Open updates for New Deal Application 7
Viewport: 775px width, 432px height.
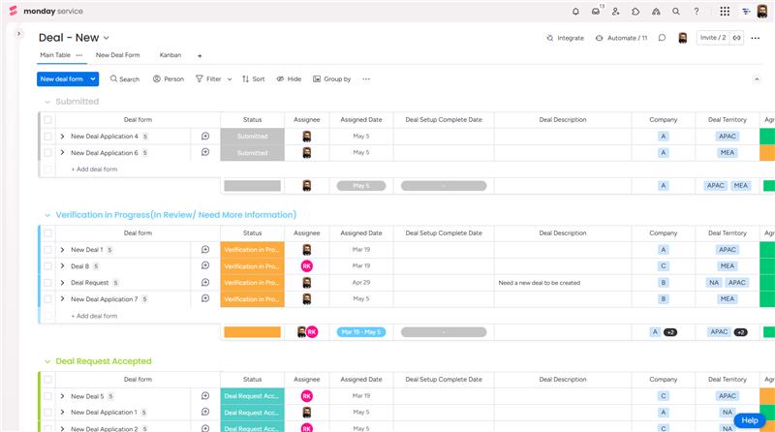(x=205, y=298)
